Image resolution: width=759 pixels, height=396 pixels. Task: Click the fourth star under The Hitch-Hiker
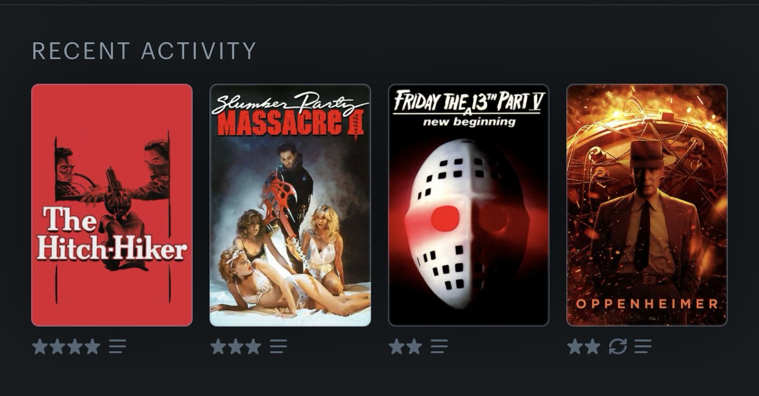(92, 347)
